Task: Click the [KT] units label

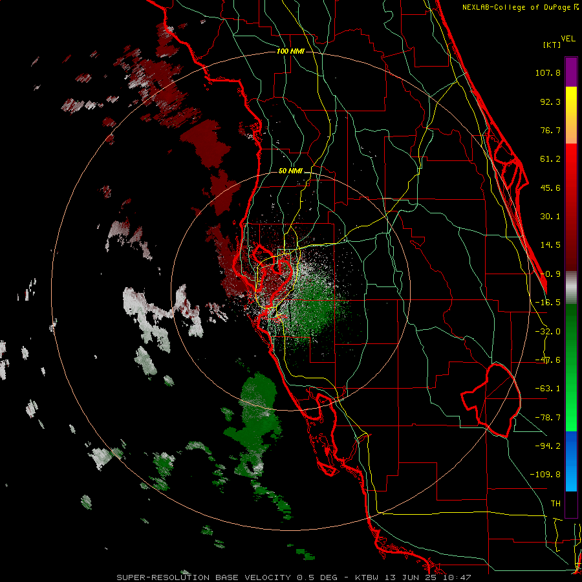Action: 552,45
